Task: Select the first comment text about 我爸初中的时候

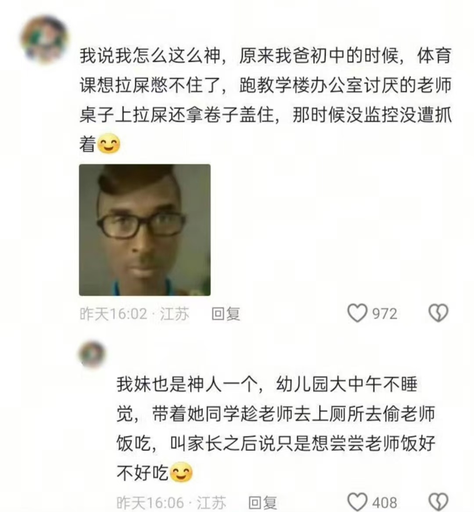Action: pos(266,100)
